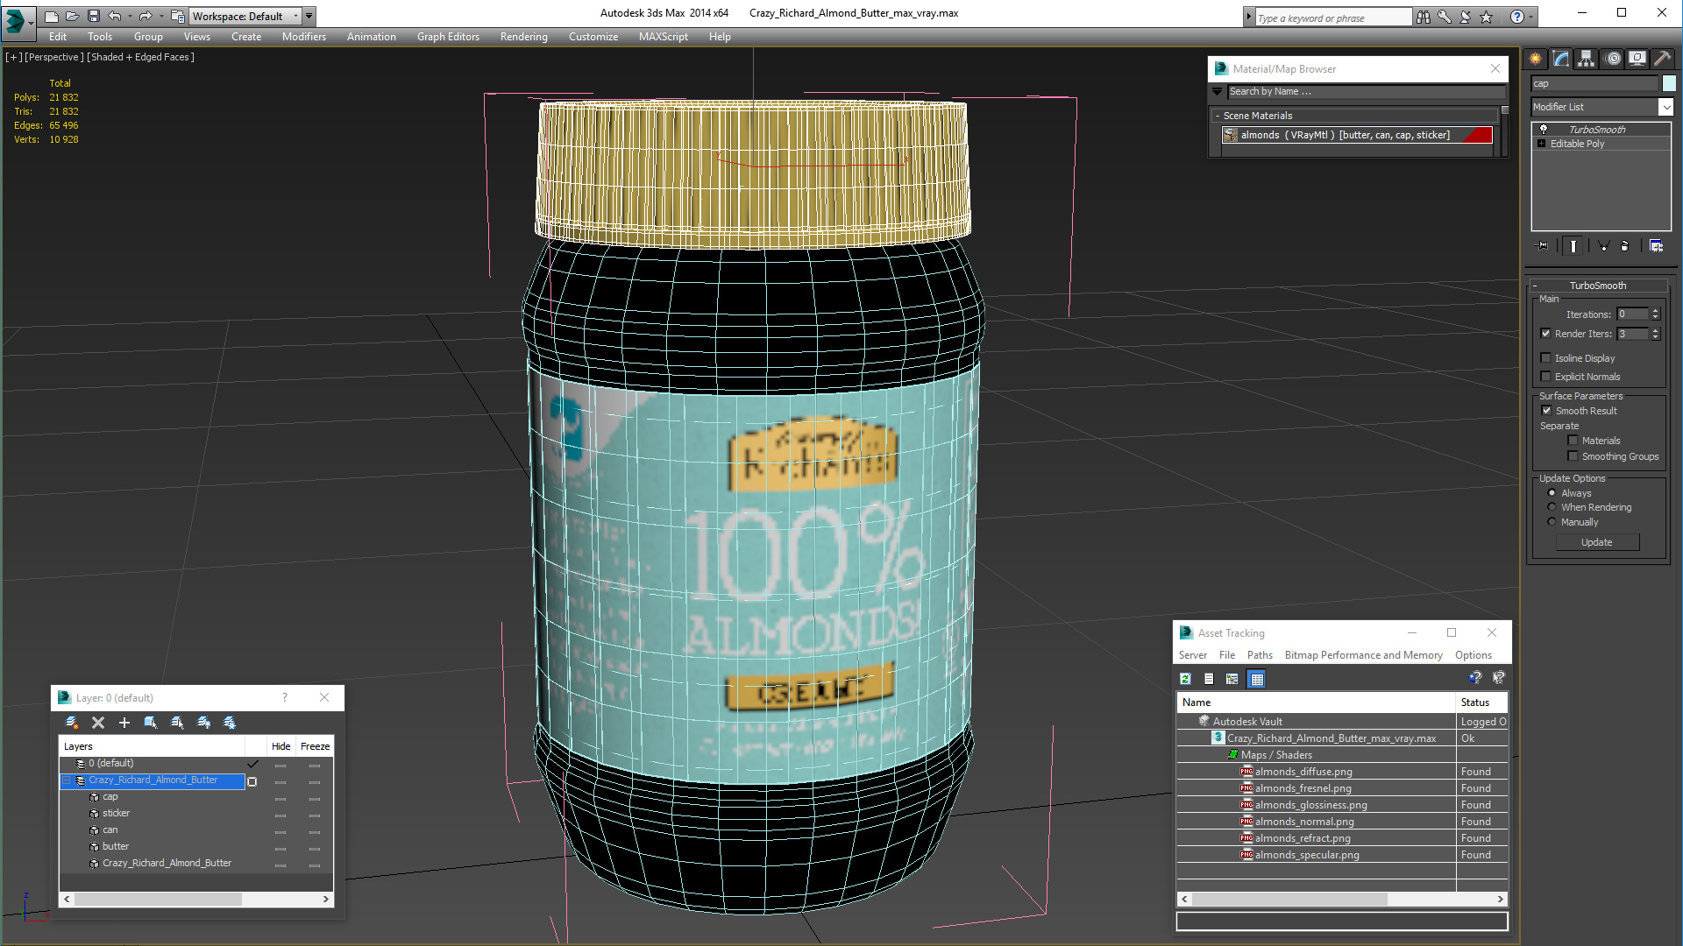Viewport: 1683px width, 946px height.
Task: Toggle Smooth Result checkbox
Action: click(1547, 411)
